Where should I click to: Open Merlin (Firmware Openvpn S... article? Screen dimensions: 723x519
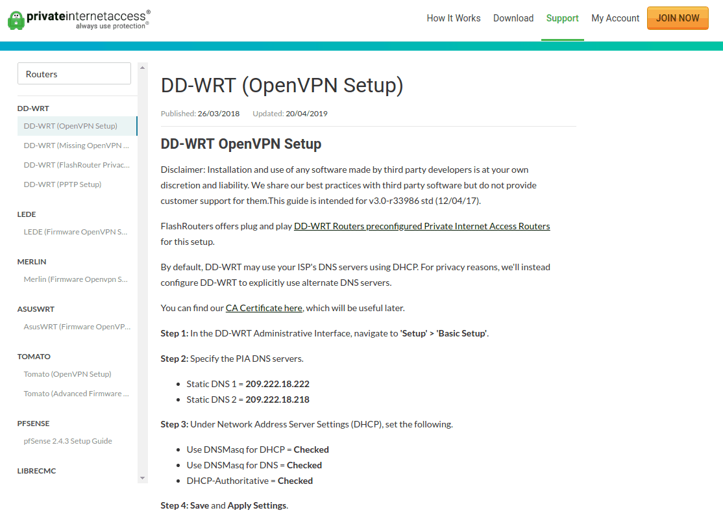point(76,279)
